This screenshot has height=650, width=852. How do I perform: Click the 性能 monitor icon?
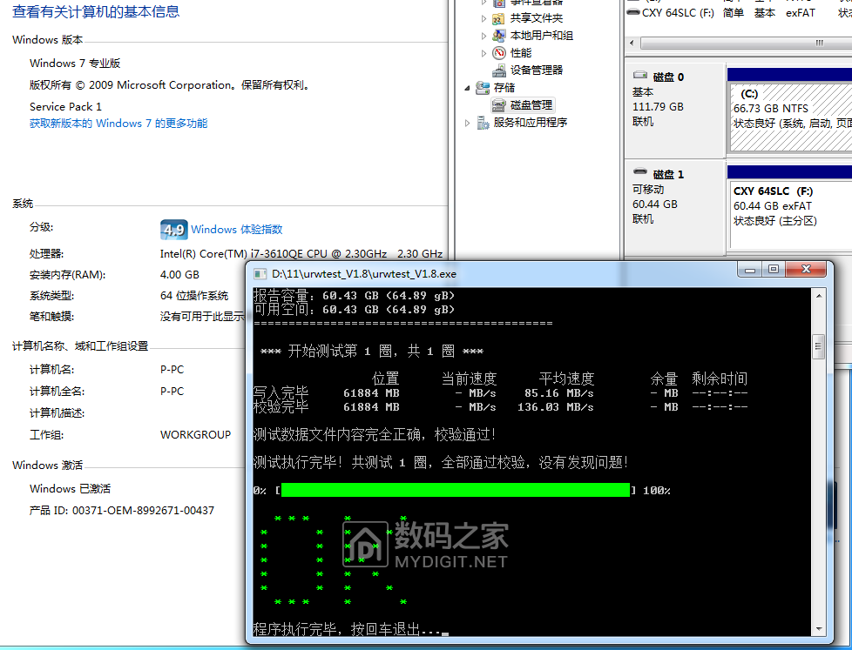(x=499, y=53)
